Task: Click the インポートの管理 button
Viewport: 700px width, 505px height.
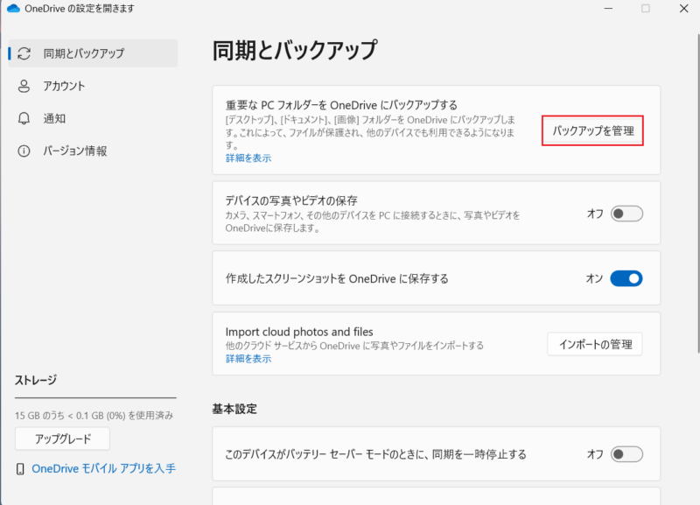Action: coord(595,344)
